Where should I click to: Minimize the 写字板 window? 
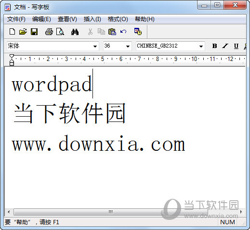point(204,5)
